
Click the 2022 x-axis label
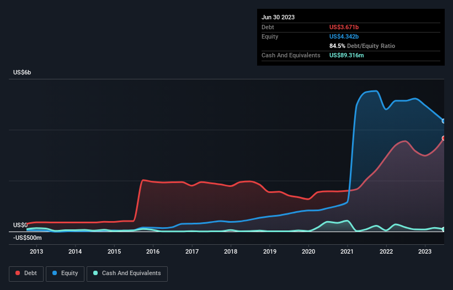[386, 251]
